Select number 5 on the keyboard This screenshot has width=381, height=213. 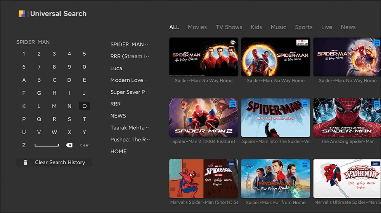pyautogui.click(x=84, y=54)
